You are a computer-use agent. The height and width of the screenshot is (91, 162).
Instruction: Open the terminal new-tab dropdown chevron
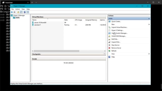point(36,3)
